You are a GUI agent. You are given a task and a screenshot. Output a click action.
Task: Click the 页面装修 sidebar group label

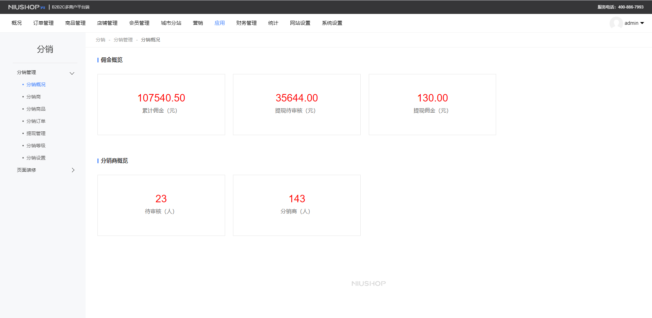pyautogui.click(x=26, y=170)
